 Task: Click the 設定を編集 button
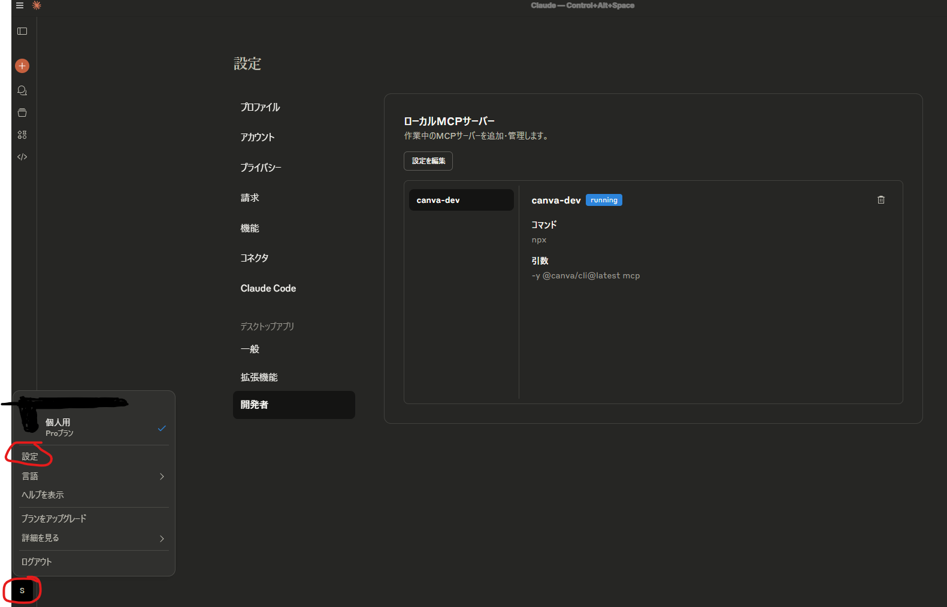tap(428, 161)
